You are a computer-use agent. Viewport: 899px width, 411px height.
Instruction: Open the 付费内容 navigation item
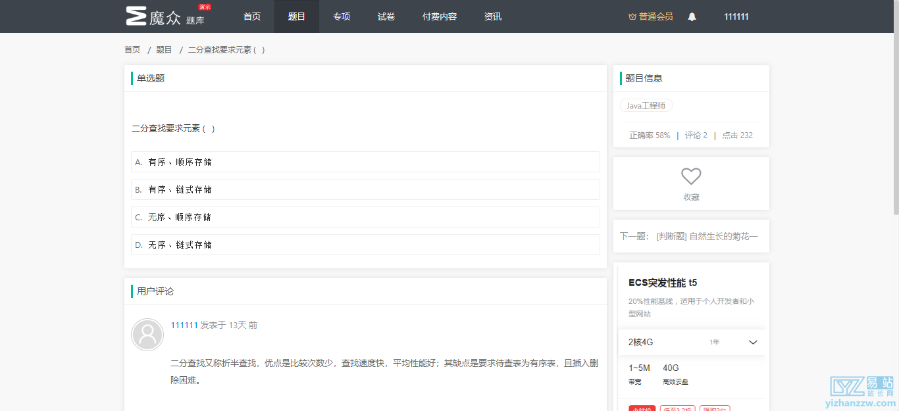click(x=439, y=16)
